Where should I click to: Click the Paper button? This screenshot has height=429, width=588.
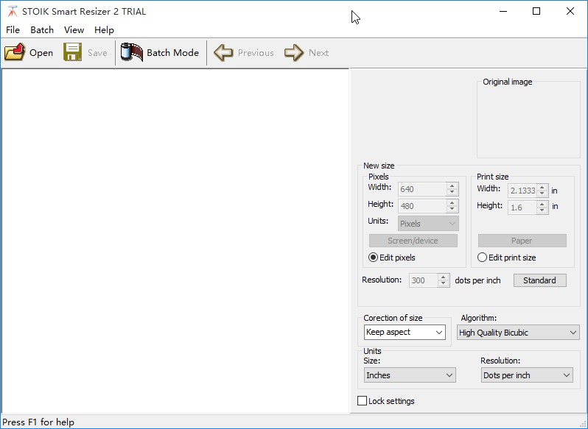[522, 241]
